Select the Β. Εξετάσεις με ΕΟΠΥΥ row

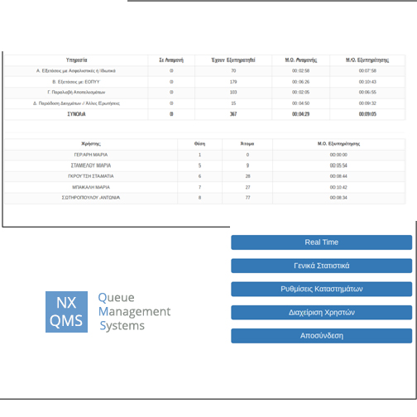[x=205, y=82]
